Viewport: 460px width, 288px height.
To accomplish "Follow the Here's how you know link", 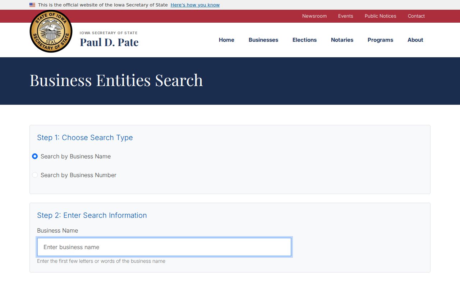I will pos(195,5).
